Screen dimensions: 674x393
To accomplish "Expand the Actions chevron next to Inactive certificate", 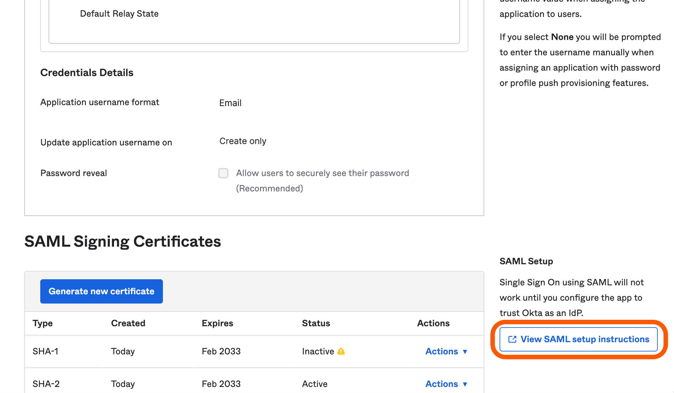I will pos(465,352).
